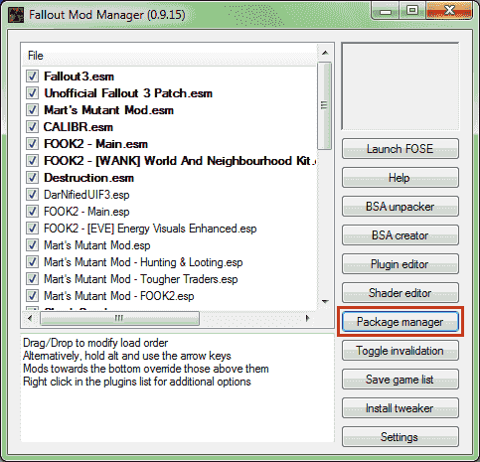Select Mart's Mutant Mod.esm file name
This screenshot has height=462, width=480.
108,110
